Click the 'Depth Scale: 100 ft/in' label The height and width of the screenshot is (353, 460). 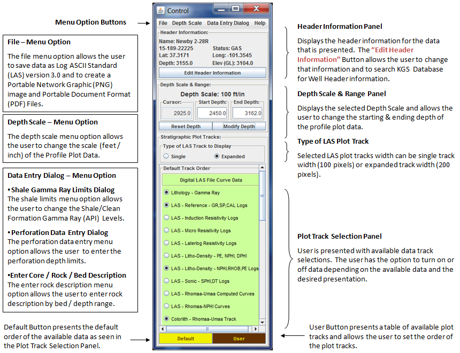pos(212,95)
